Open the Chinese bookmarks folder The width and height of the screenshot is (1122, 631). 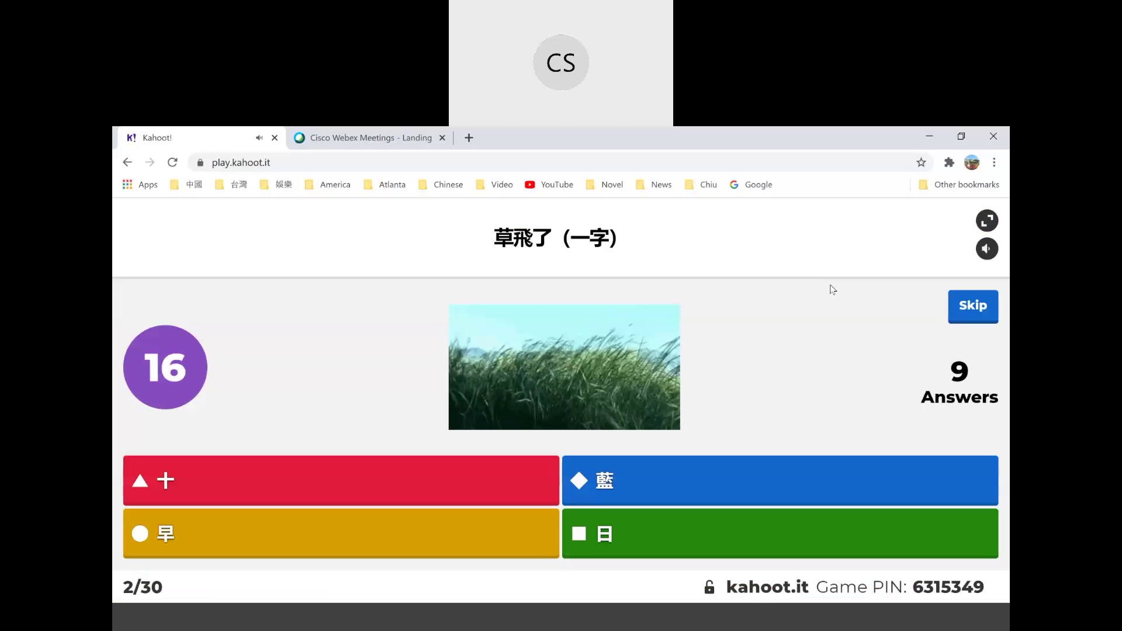(x=441, y=185)
